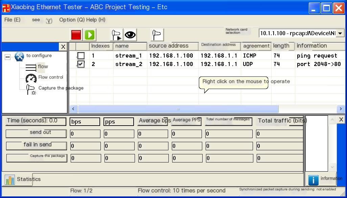
Task: Open the Help (H) menu
Action: (x=96, y=20)
